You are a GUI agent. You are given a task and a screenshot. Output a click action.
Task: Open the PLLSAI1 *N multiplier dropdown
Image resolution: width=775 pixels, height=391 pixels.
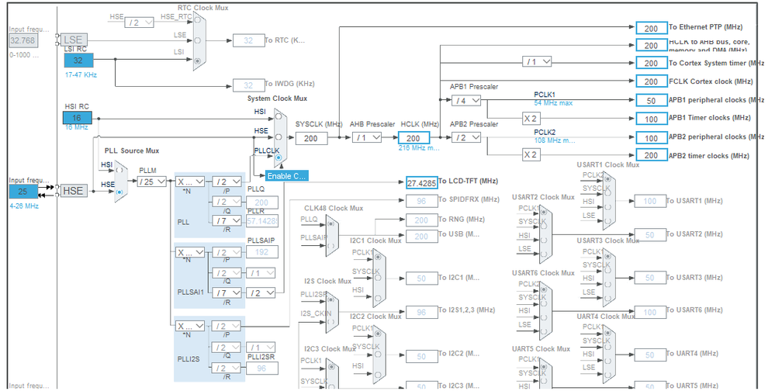[190, 253]
